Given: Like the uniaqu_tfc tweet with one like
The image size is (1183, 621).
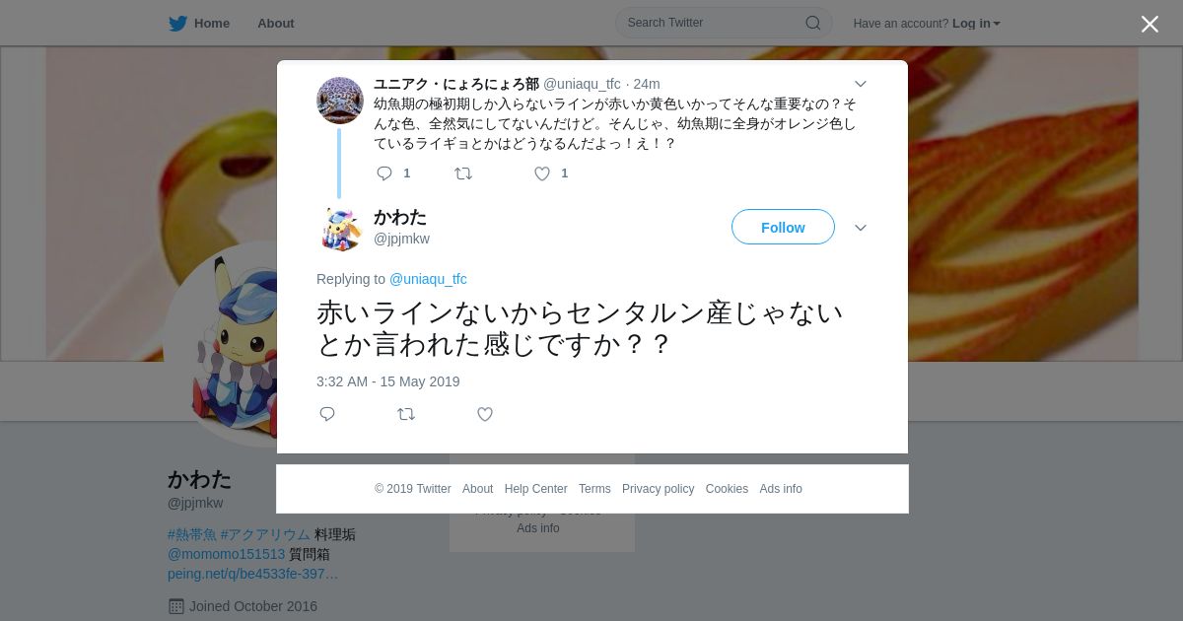Looking at the screenshot, I should (542, 173).
